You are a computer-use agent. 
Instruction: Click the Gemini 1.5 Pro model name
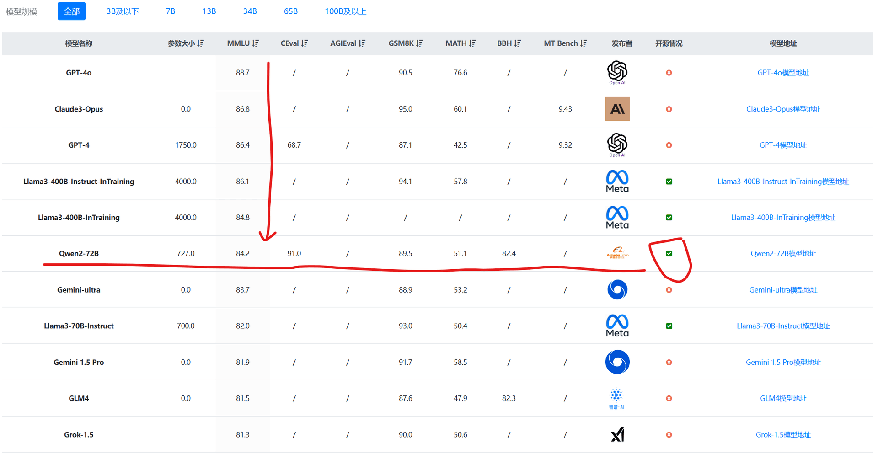[79, 362]
